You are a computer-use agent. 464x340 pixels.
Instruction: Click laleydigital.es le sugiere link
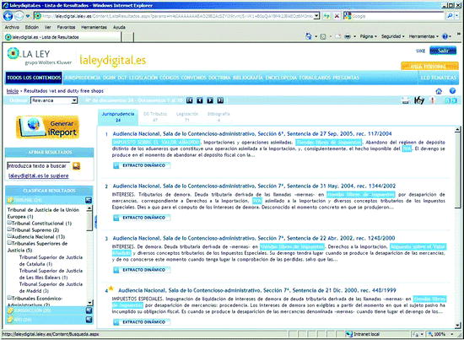39,175
